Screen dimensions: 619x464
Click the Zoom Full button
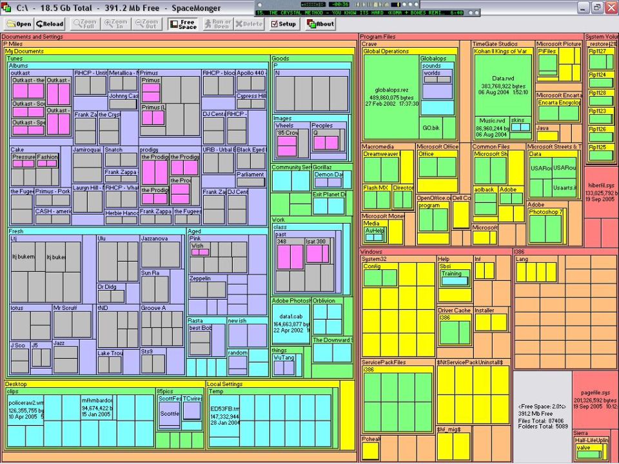(x=85, y=24)
